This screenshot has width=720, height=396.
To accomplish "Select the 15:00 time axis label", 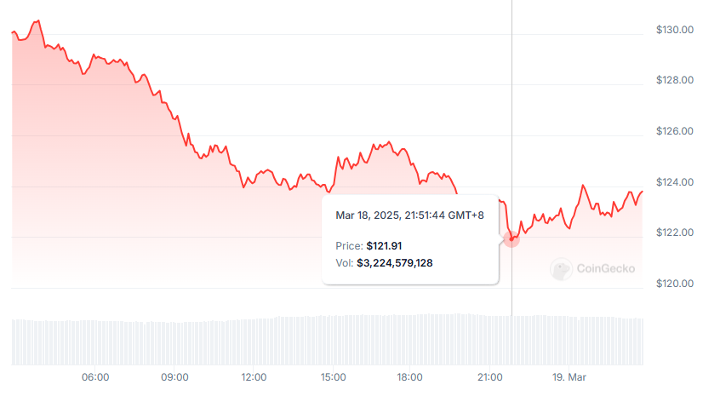I will pyautogui.click(x=333, y=377).
